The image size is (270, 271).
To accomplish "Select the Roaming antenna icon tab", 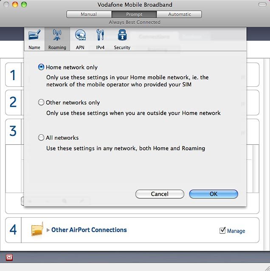I will (x=57, y=39).
